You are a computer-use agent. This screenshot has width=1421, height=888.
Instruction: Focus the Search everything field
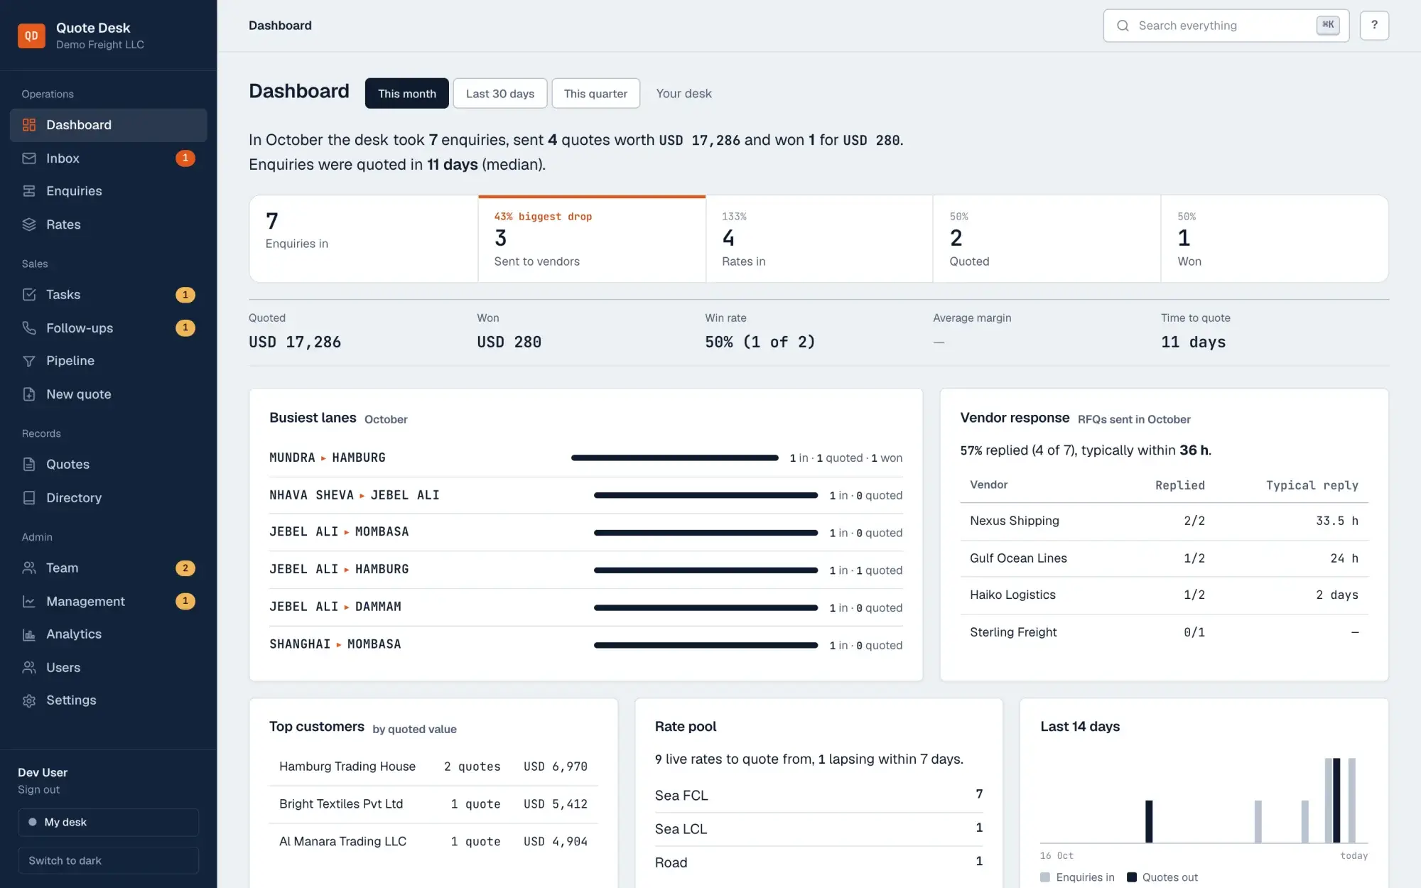tap(1226, 26)
